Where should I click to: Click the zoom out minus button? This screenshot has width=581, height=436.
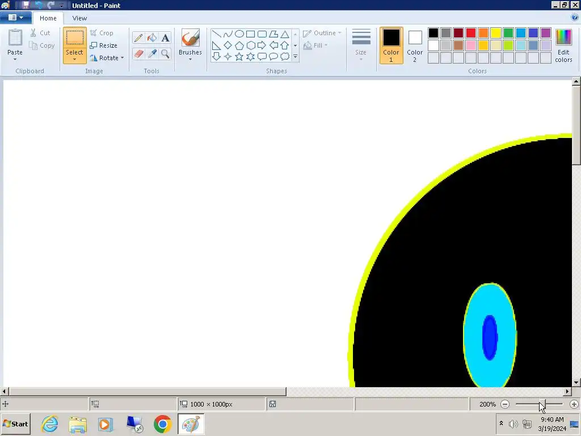[504, 404]
